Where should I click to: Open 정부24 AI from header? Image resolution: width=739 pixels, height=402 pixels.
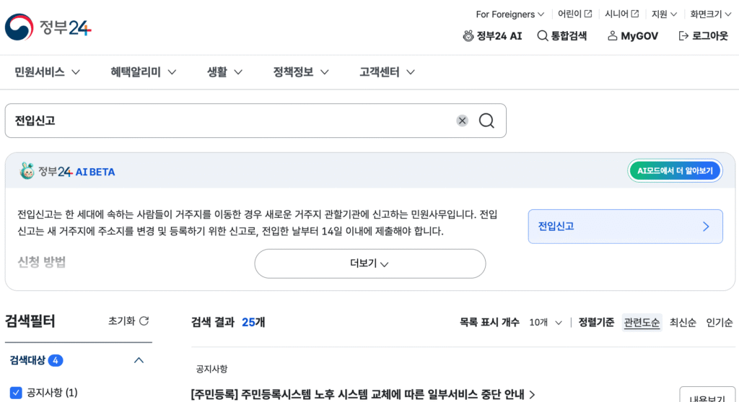point(492,36)
